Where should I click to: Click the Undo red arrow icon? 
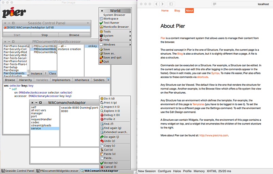coord(102,141)
